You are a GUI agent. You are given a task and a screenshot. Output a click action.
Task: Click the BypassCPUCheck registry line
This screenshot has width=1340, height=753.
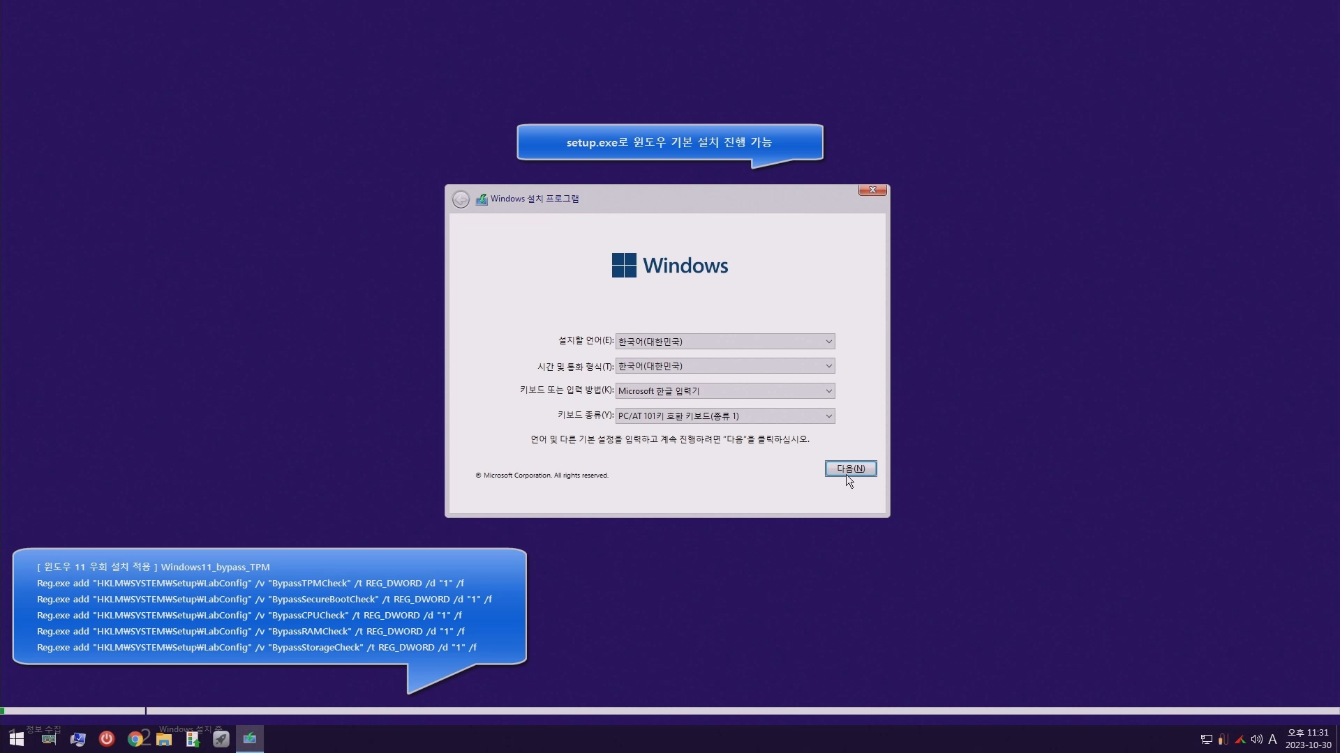(x=249, y=616)
